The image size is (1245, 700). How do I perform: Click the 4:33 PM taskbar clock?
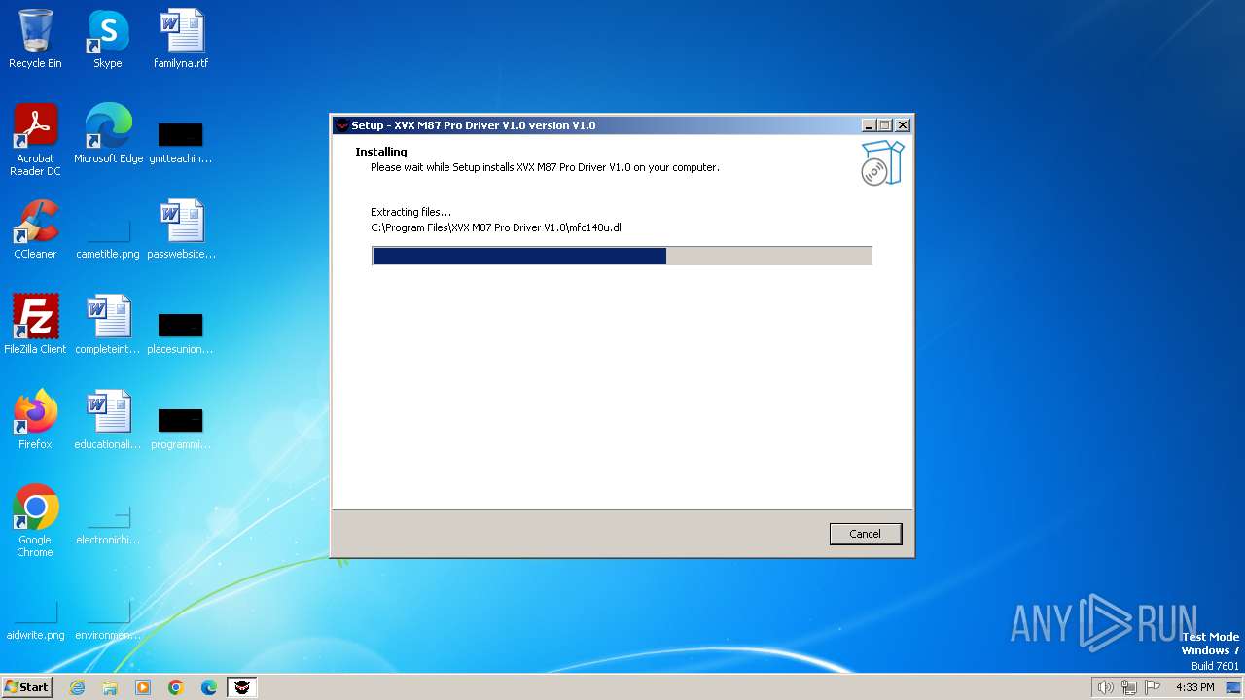point(1194,687)
